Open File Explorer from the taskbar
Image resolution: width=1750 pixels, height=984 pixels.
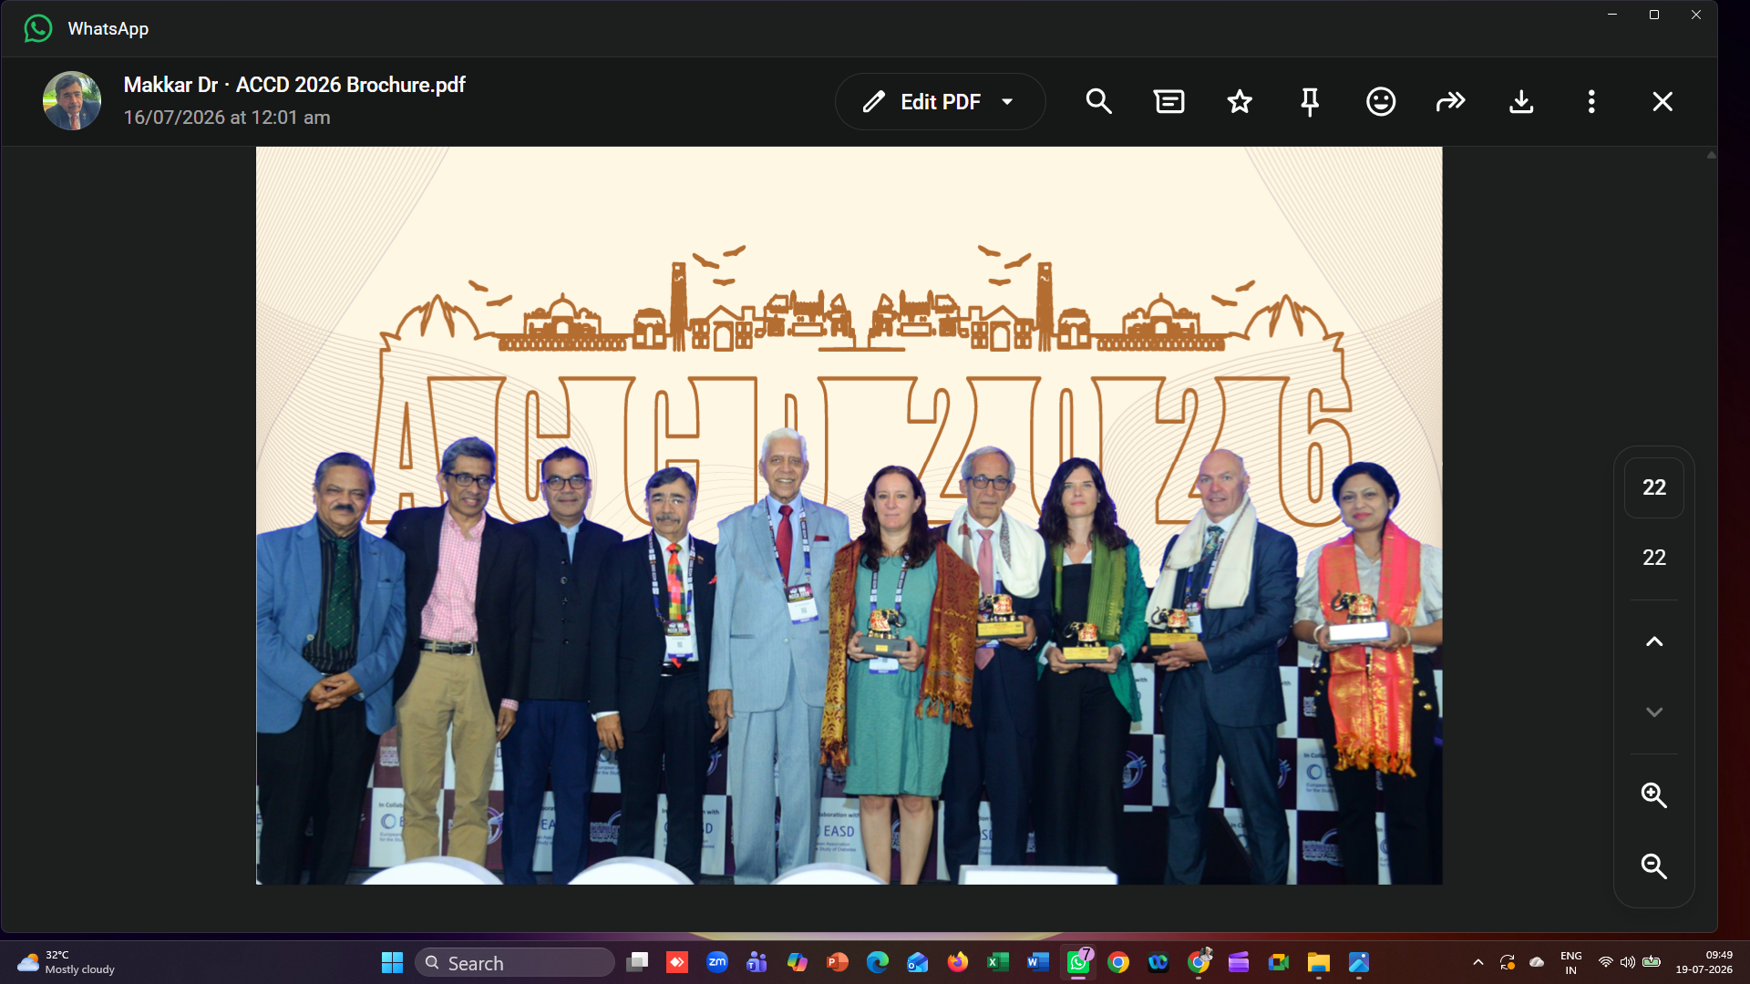pos(1318,962)
